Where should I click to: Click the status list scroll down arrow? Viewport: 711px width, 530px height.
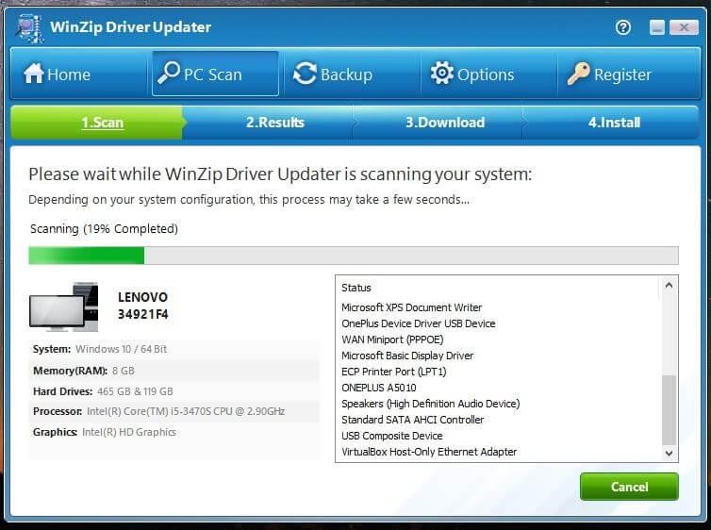[x=669, y=453]
